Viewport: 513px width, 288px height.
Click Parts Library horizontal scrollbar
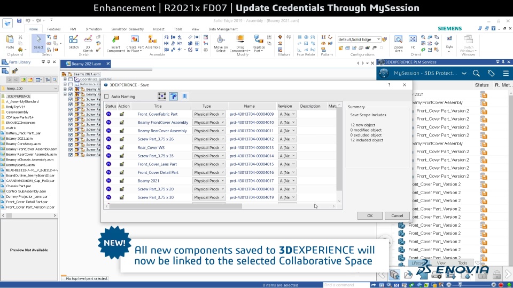coord(29,215)
